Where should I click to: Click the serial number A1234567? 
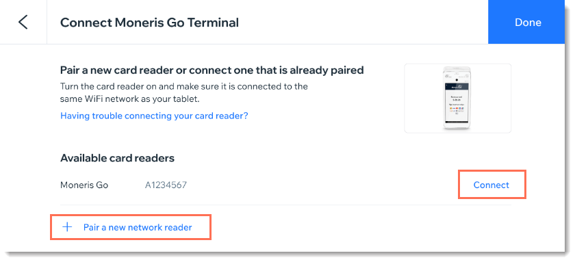point(166,185)
